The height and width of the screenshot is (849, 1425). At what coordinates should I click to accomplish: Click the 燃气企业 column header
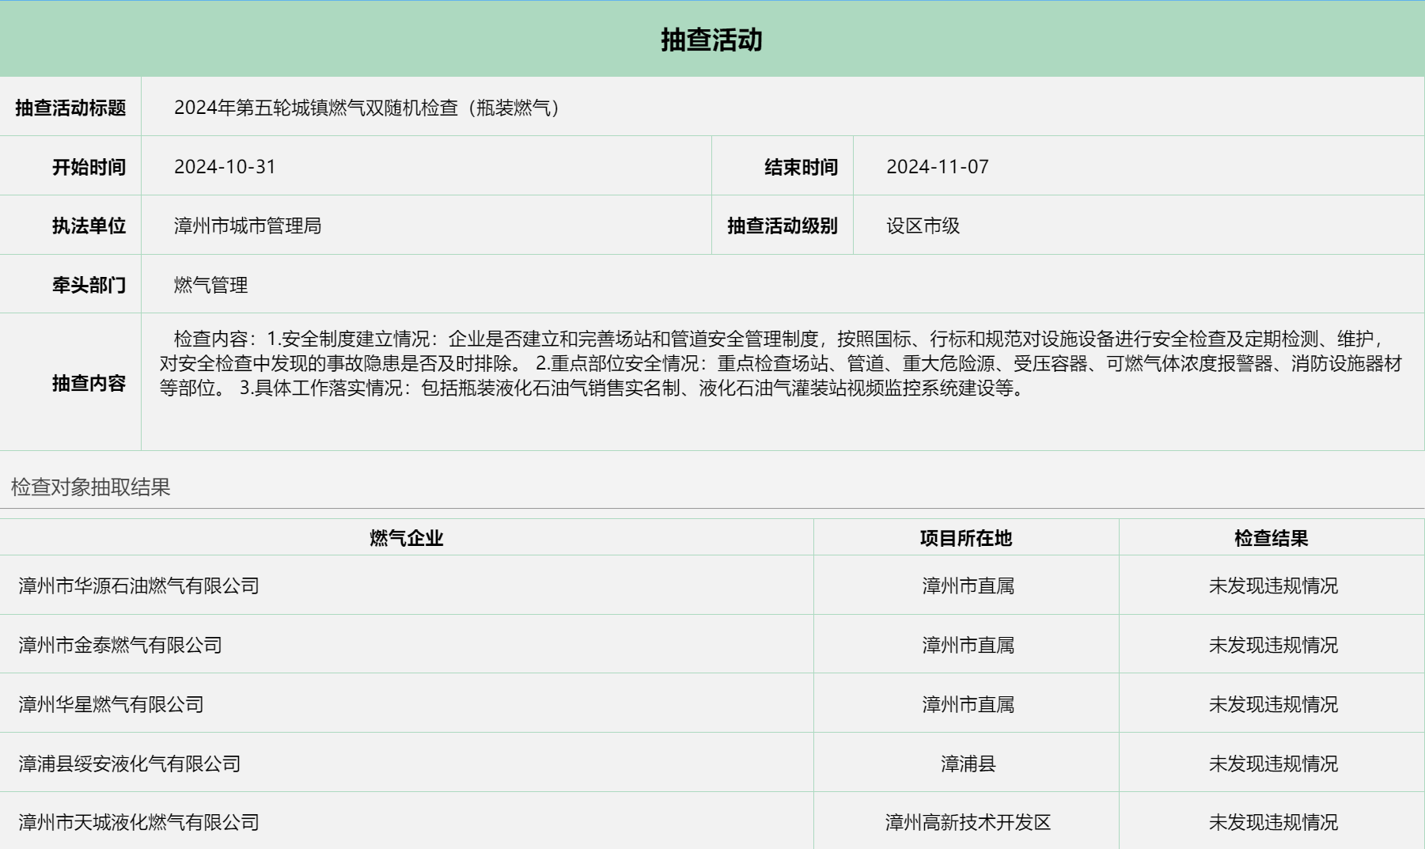pos(406,539)
